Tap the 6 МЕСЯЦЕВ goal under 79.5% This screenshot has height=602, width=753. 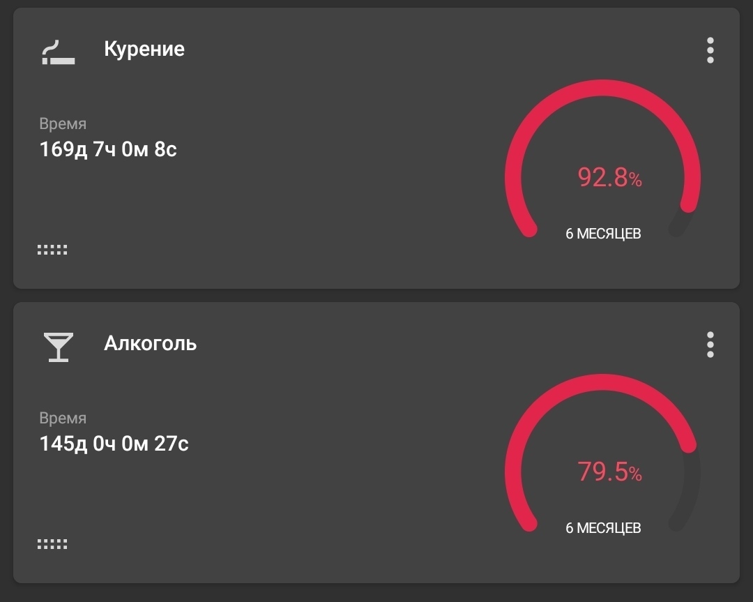click(x=603, y=528)
